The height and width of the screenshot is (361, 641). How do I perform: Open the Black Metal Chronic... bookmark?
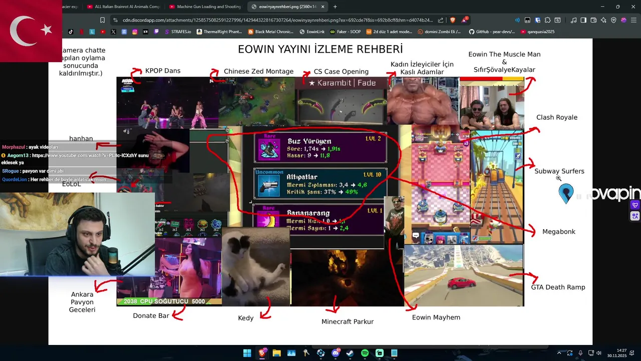point(271,32)
